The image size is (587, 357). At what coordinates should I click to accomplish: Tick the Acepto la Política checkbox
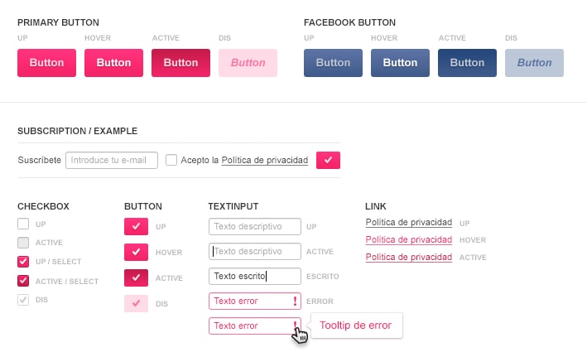[171, 160]
